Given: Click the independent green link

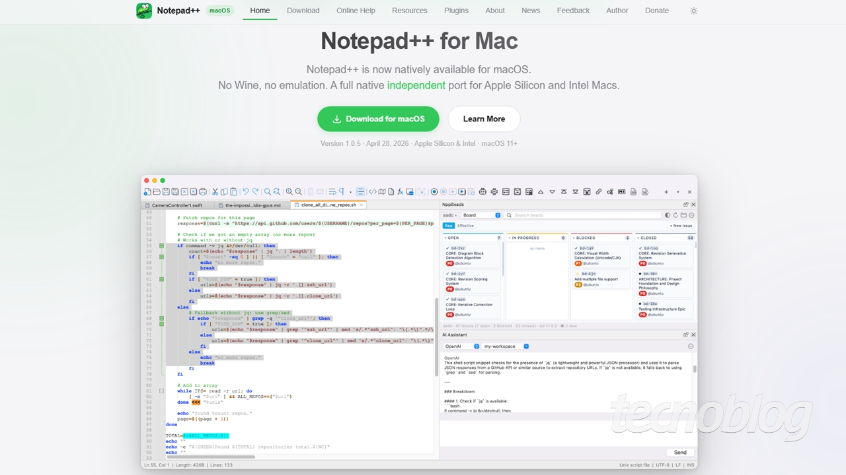Looking at the screenshot, I should (x=416, y=85).
